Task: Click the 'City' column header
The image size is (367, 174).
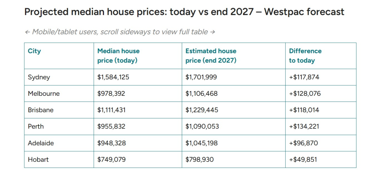Action: coord(34,51)
